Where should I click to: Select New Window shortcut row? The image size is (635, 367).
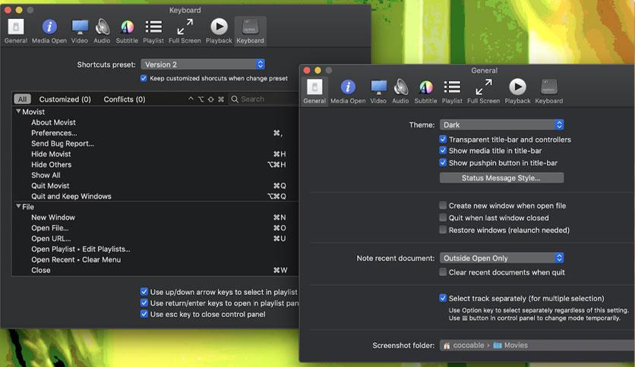pos(156,217)
